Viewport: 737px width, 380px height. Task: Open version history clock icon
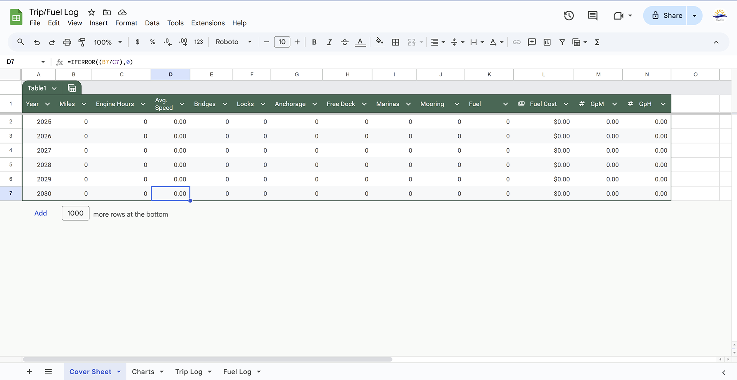point(569,15)
